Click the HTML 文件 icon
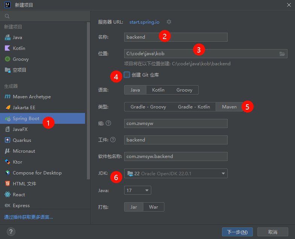 coord(8,183)
